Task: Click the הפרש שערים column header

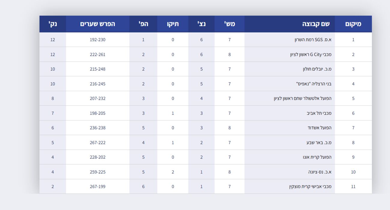Action: point(97,24)
